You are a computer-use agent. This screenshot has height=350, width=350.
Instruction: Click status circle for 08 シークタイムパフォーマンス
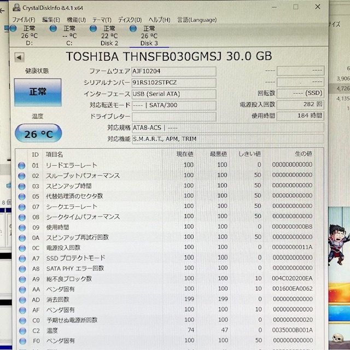tap(22, 217)
